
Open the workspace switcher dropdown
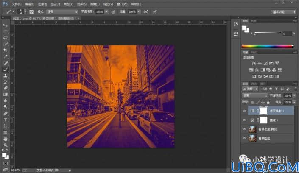(284, 12)
